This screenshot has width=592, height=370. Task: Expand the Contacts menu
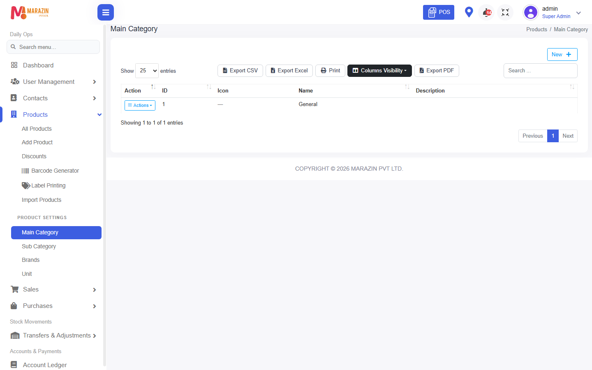53,98
